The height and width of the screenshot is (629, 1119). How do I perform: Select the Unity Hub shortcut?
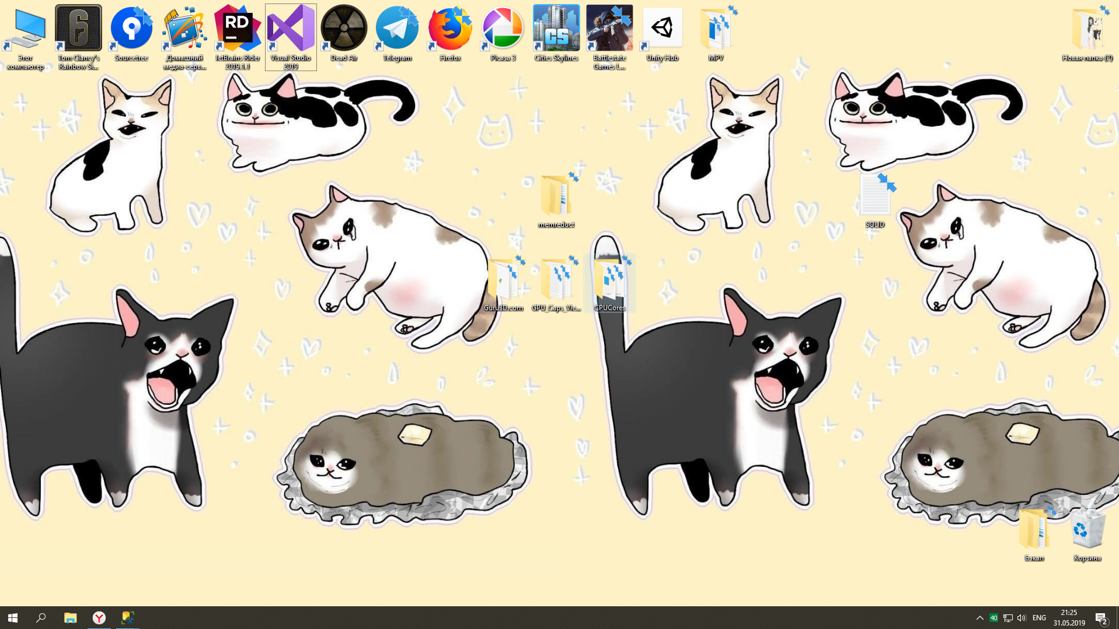click(663, 33)
